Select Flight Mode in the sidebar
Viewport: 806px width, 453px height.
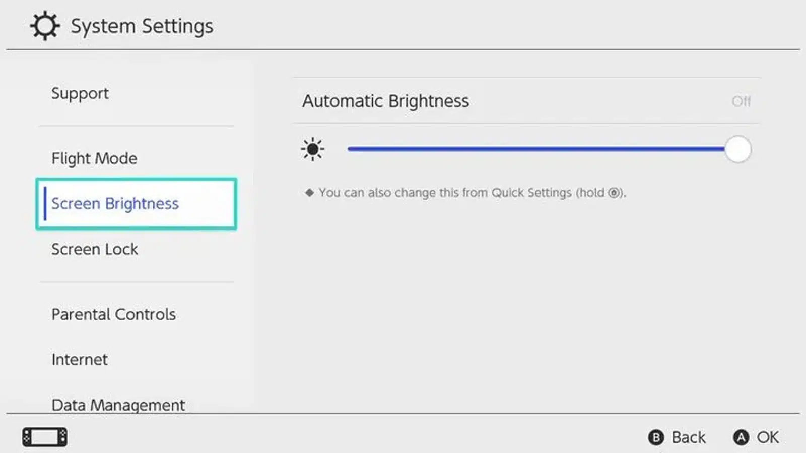coord(94,158)
